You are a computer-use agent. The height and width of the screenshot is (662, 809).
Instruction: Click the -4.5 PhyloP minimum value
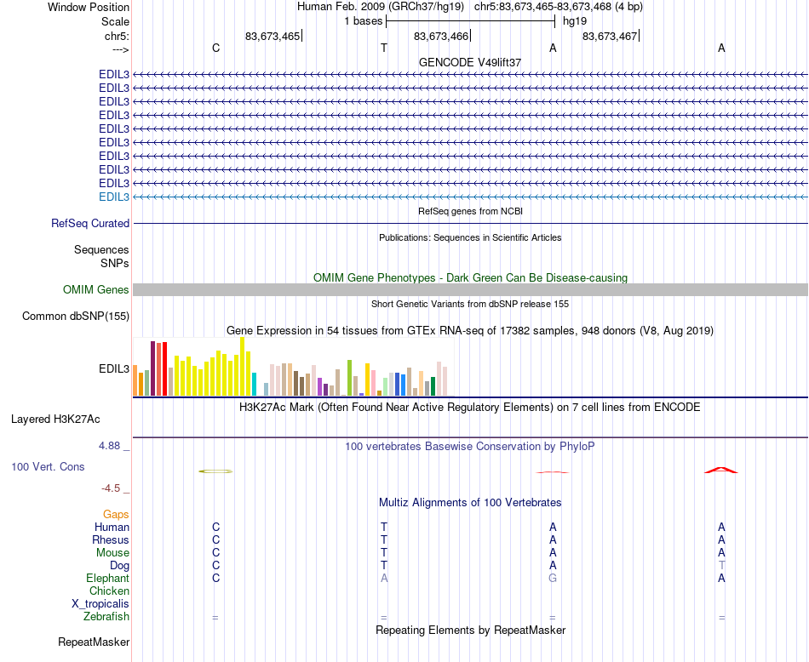(x=111, y=488)
